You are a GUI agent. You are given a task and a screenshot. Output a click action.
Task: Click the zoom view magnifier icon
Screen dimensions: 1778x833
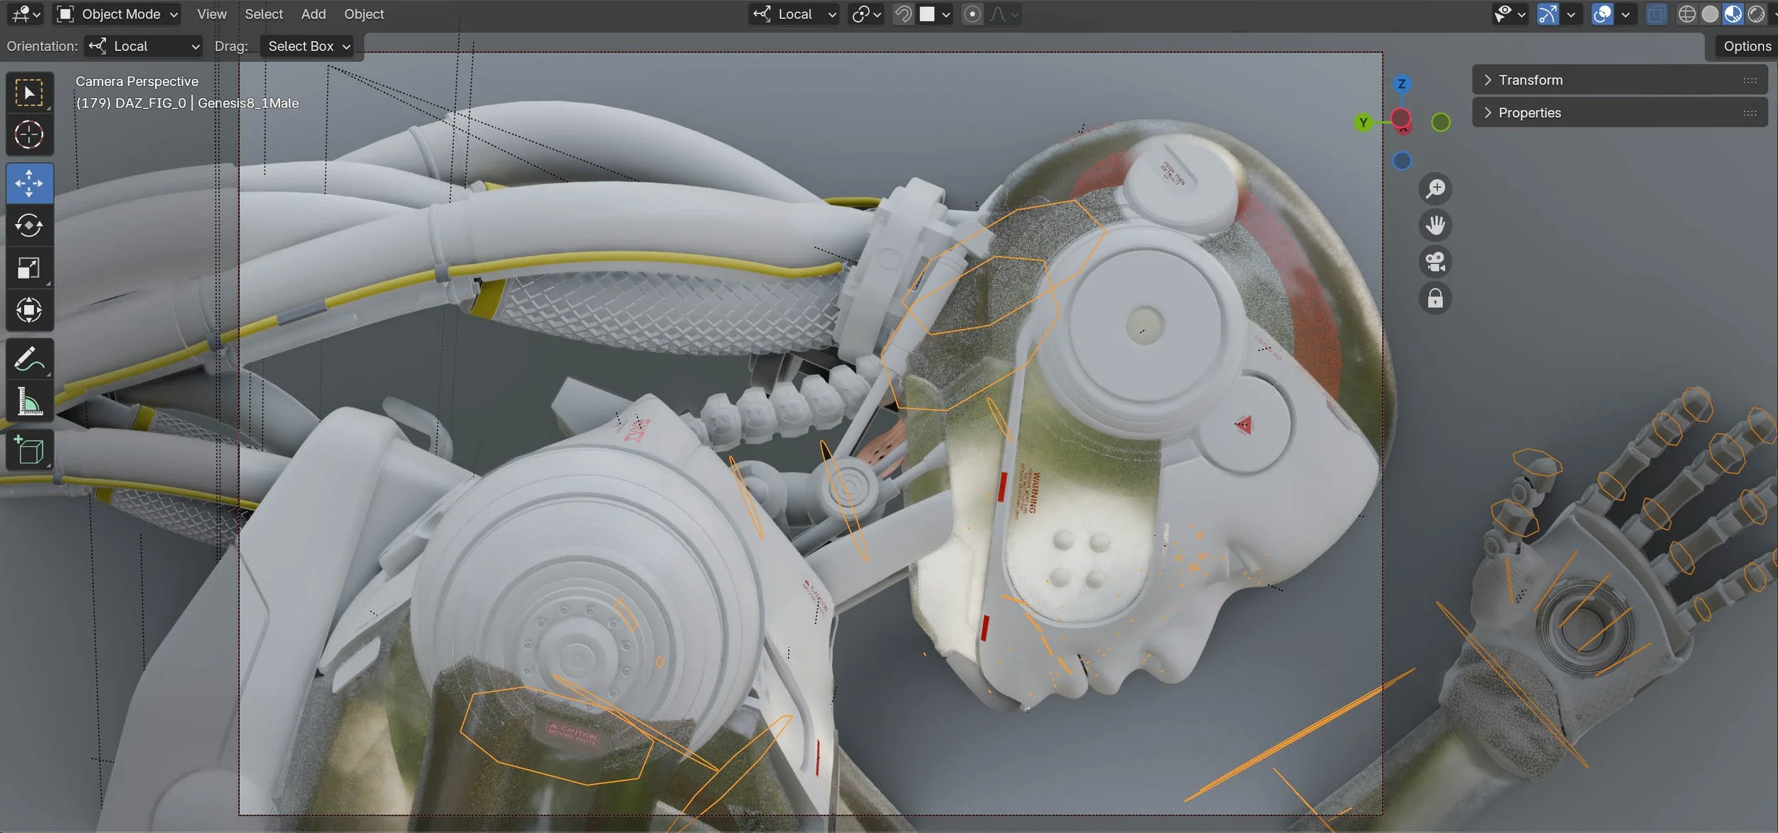1435,189
